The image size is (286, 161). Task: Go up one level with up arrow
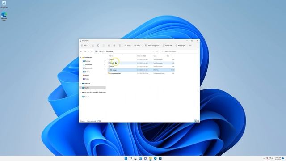(92, 51)
